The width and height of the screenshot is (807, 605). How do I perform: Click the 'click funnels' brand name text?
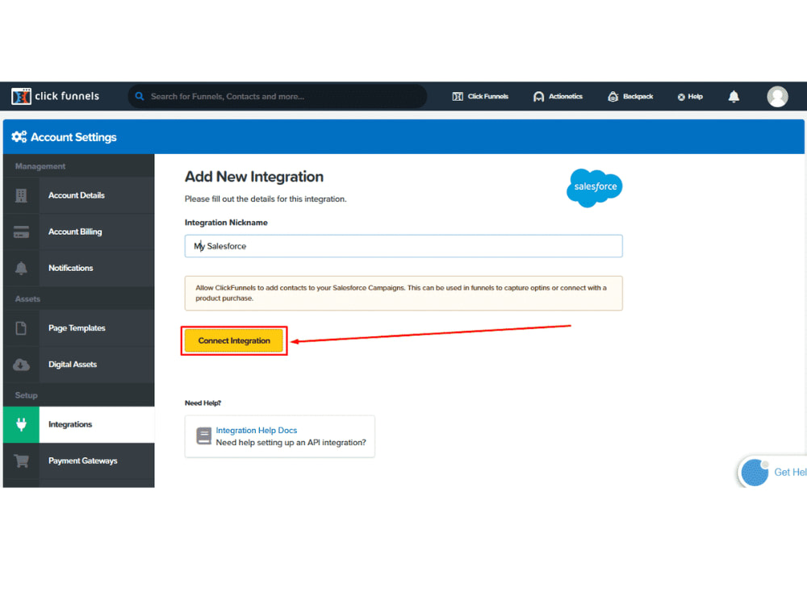pos(67,96)
